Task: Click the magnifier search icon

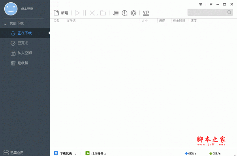Action: tap(229, 12)
